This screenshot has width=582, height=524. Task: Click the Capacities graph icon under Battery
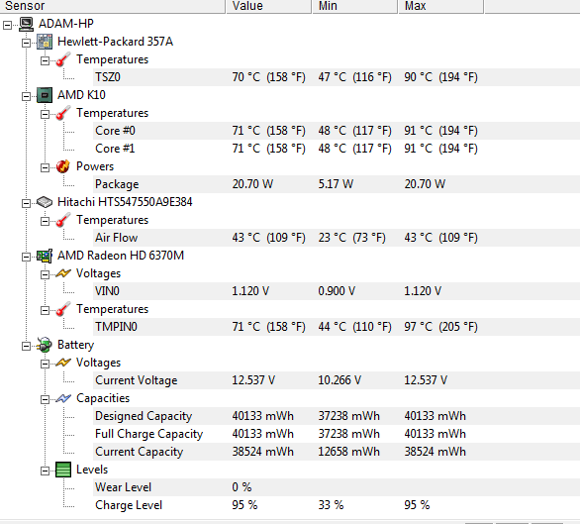pos(63,398)
